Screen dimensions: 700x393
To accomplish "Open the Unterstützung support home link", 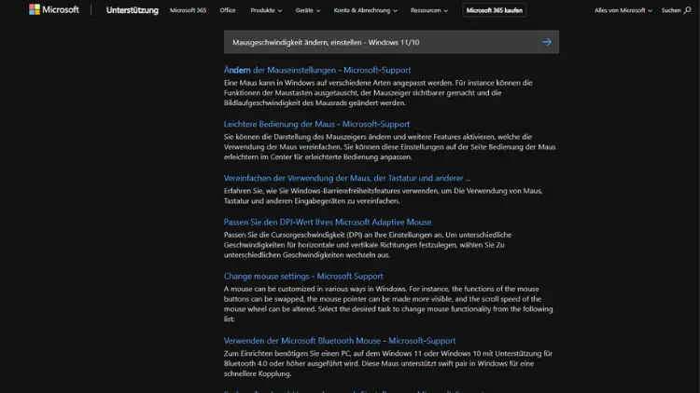I will (x=133, y=10).
